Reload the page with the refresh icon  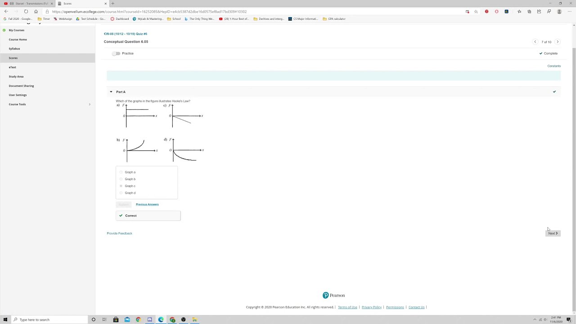(26, 11)
